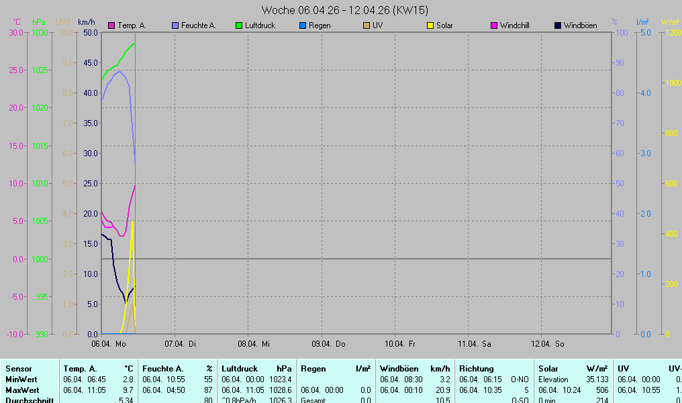Click the chart title Woche 06.04.26 - 12.04.26

(345, 10)
